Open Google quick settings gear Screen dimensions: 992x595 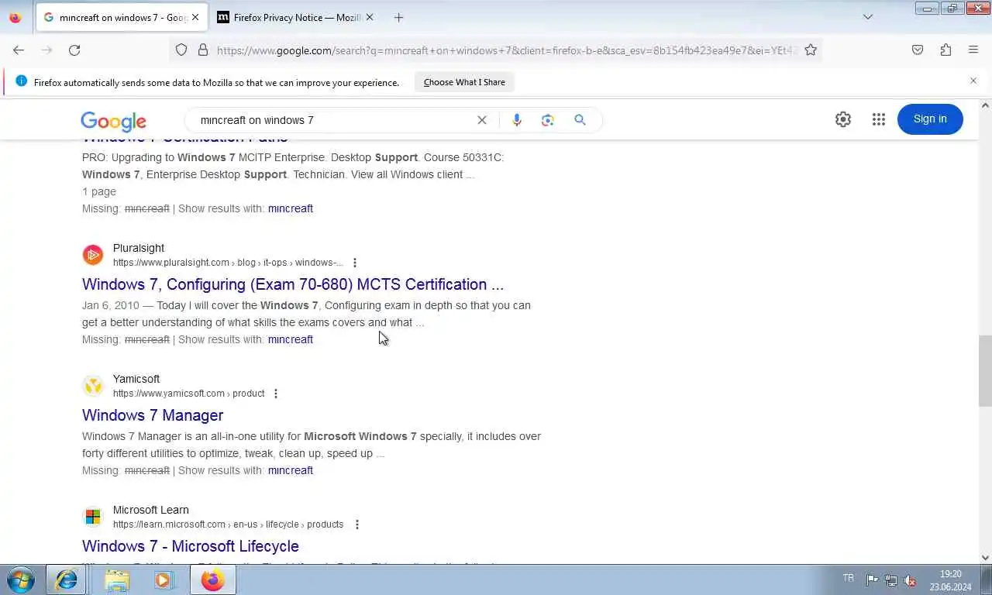pos(843,119)
